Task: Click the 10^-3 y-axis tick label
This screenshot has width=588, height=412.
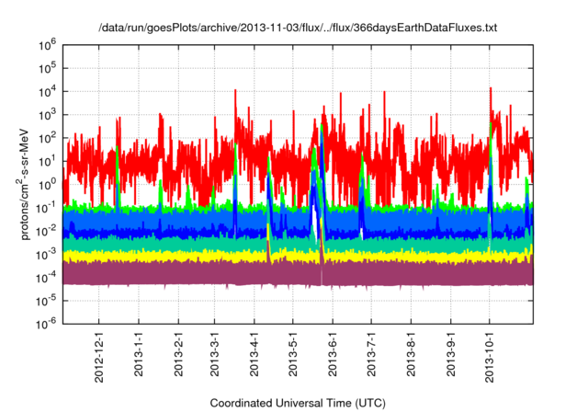Action: [47, 255]
